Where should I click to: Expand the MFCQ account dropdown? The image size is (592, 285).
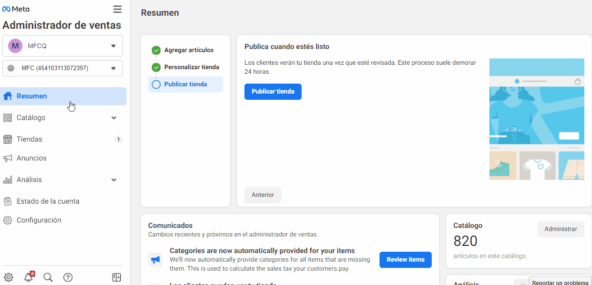point(114,45)
